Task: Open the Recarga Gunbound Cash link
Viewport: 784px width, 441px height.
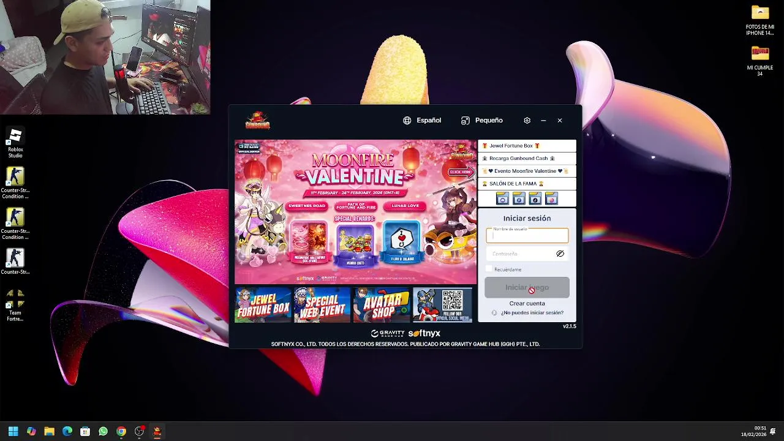Action: (x=527, y=158)
